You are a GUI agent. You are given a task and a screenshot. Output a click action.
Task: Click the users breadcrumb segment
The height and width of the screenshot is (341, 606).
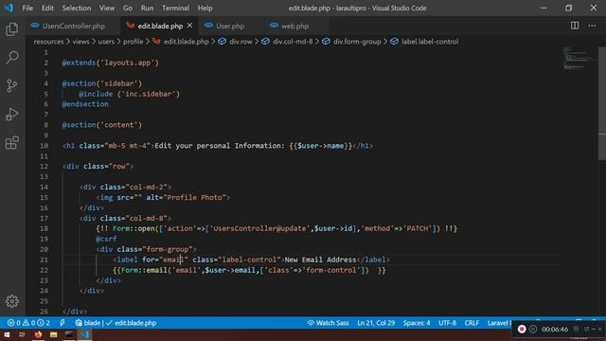pyautogui.click(x=106, y=42)
